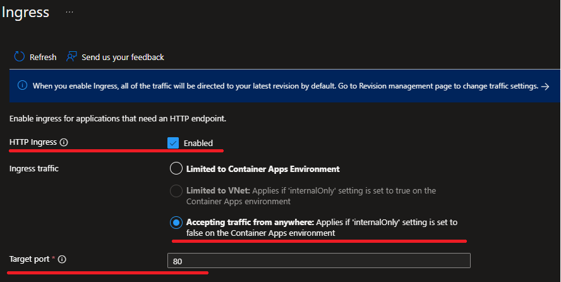Click the Target port input field
Image resolution: width=561 pixels, height=282 pixels.
pos(318,261)
